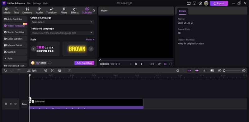Open the Effects tab
This screenshot has height=122, width=249.
tap(75, 11)
